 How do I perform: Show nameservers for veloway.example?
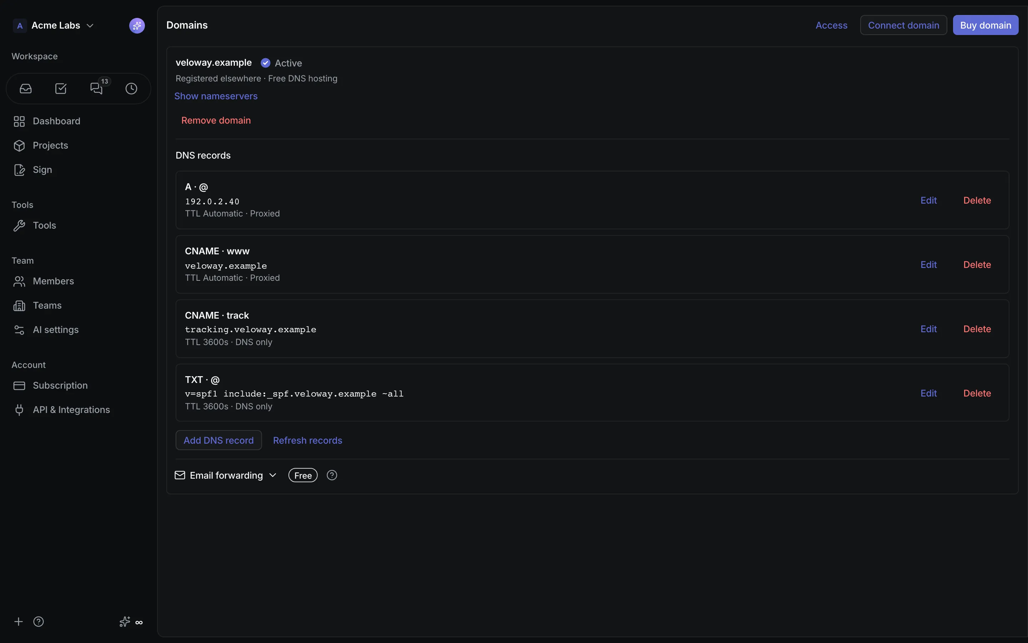216,96
